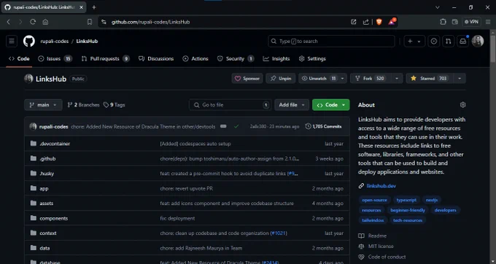Expand the Starred lists dropdown arrow
Screen dimensions: 496x264
tap(460, 79)
